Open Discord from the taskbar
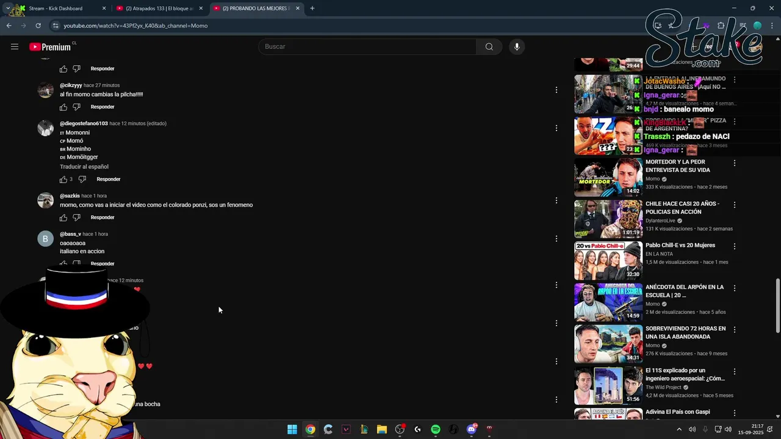This screenshot has width=781, height=439. (x=471, y=429)
